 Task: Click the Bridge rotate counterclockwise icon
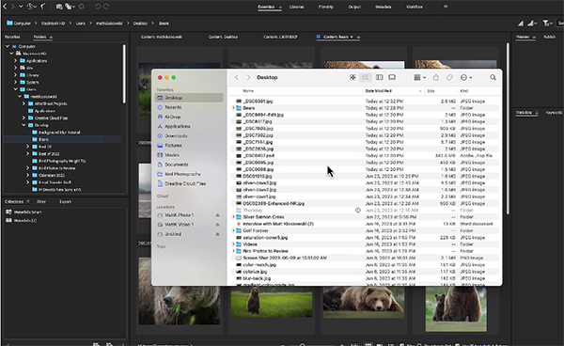coord(98,7)
